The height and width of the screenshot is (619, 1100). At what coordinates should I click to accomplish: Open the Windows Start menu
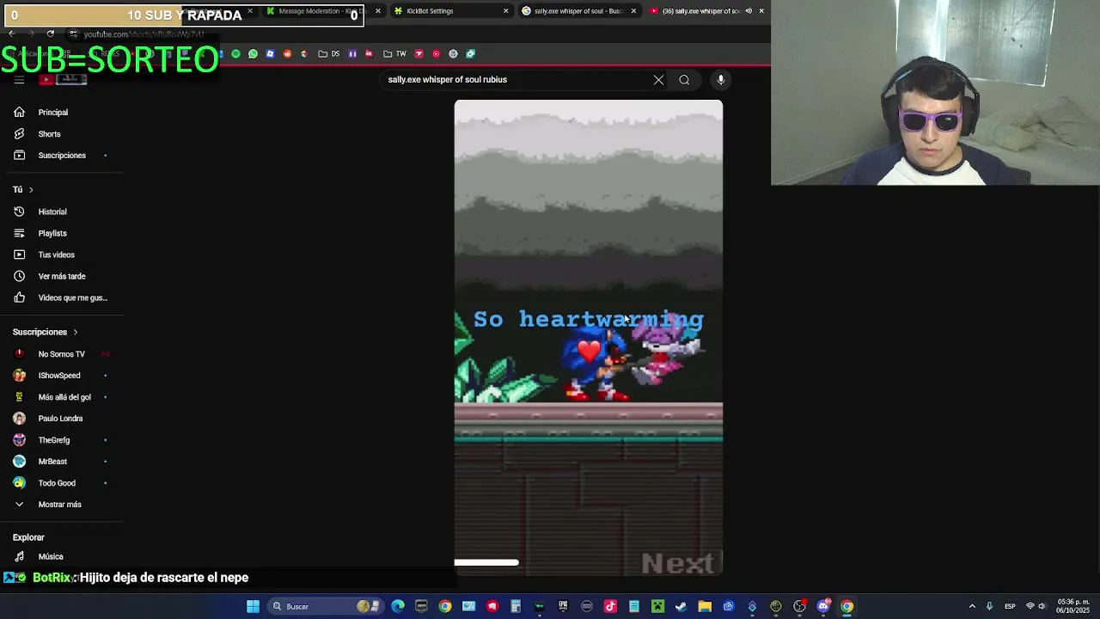tap(253, 607)
